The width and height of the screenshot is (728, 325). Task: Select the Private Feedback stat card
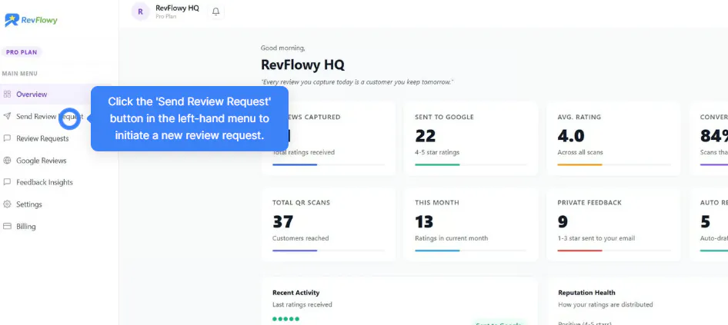613,224
